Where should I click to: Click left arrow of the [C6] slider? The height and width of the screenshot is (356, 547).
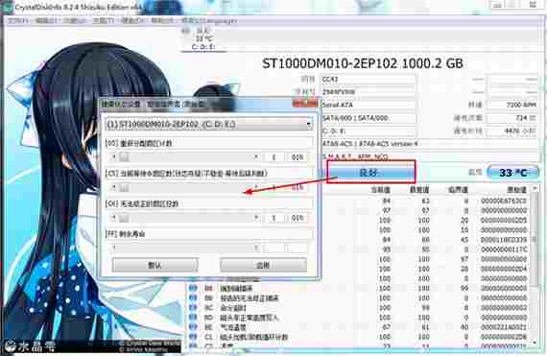113,218
